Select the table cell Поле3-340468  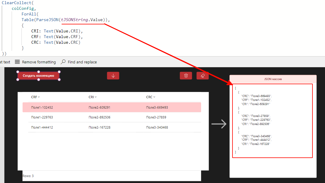click(x=157, y=127)
